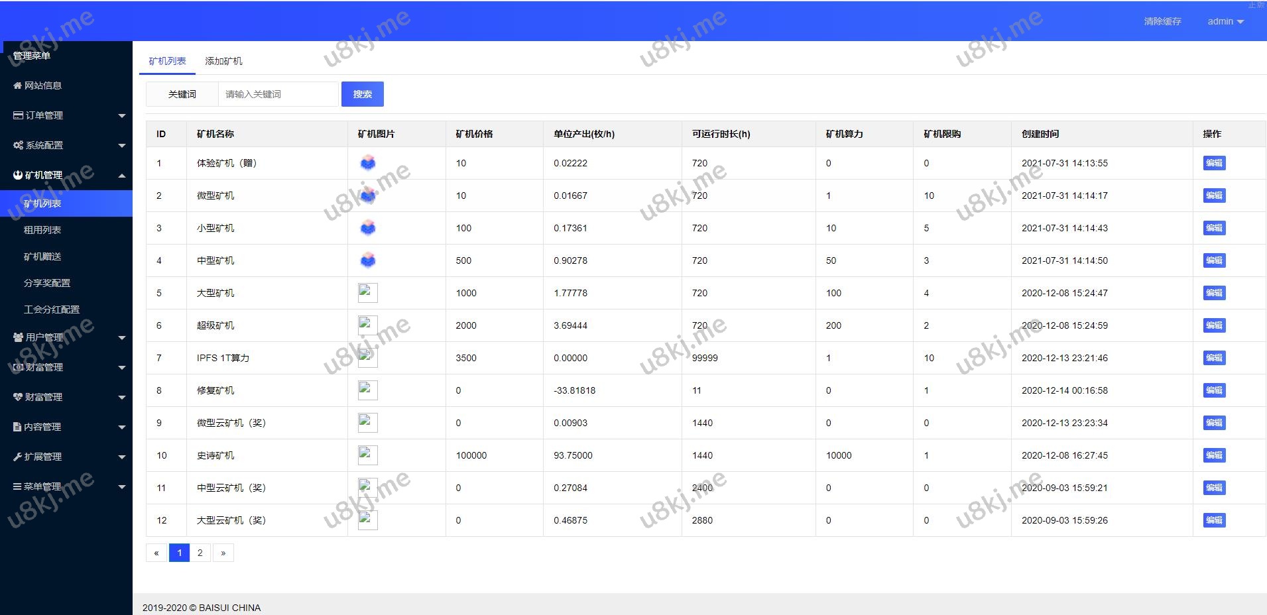Screen dimensions: 1267x615
Task: Click 编辑 for the 微型矿机 row
Action: coord(1213,196)
